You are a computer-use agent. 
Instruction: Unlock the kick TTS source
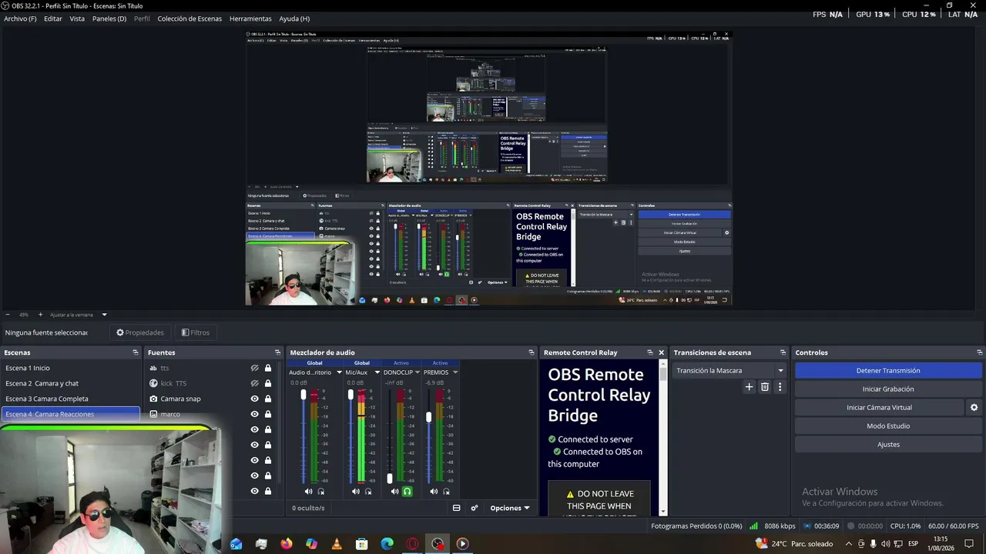click(268, 383)
